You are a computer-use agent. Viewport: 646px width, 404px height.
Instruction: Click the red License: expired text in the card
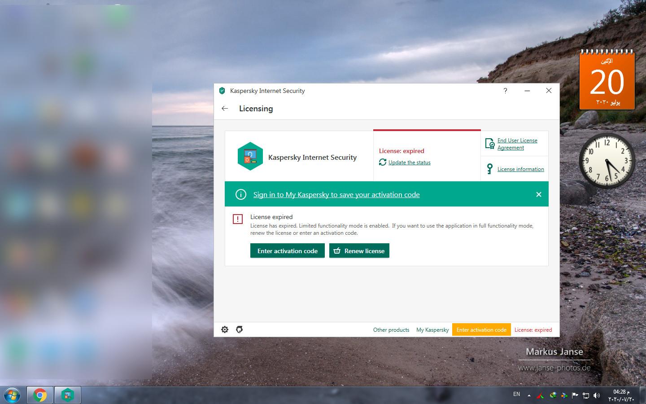pyautogui.click(x=402, y=151)
